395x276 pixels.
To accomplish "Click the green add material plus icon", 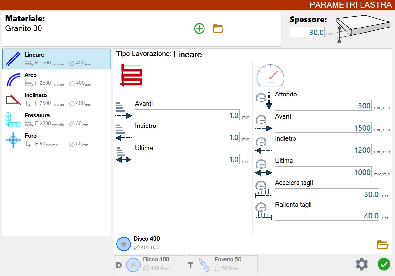I will (x=199, y=29).
